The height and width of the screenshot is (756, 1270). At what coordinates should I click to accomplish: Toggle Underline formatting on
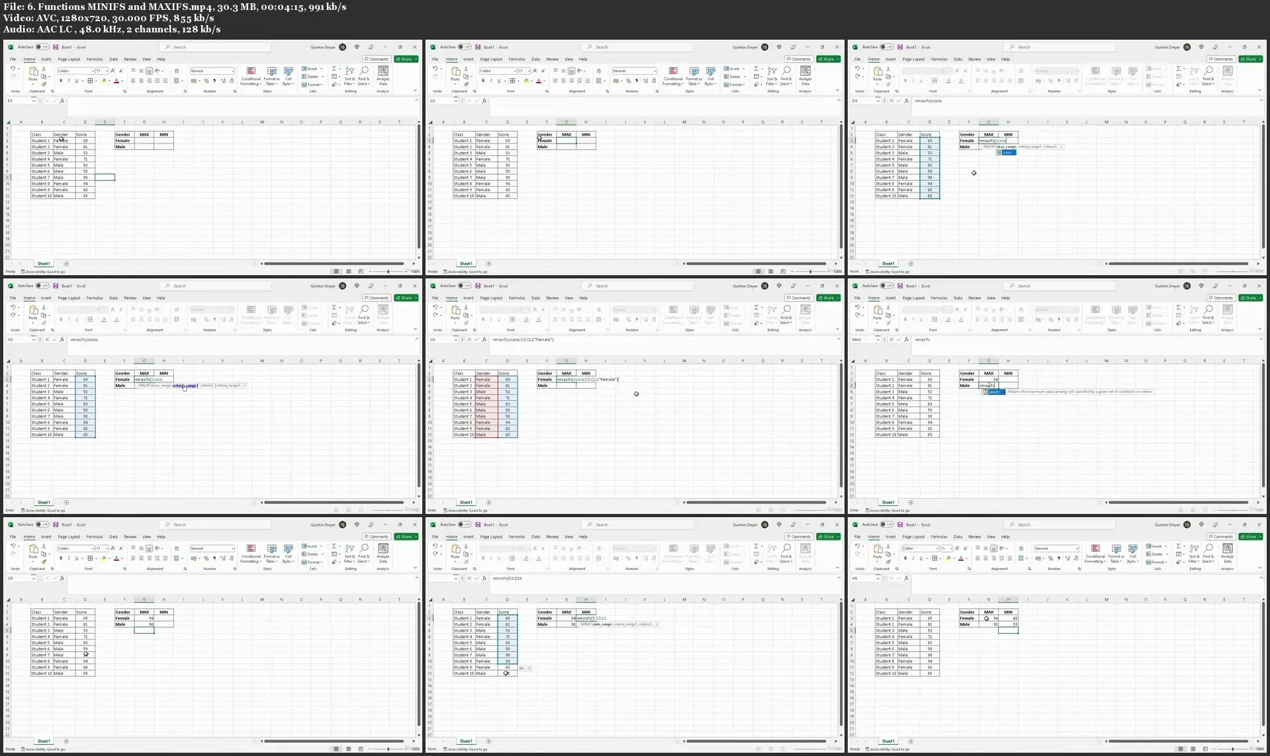click(75, 80)
